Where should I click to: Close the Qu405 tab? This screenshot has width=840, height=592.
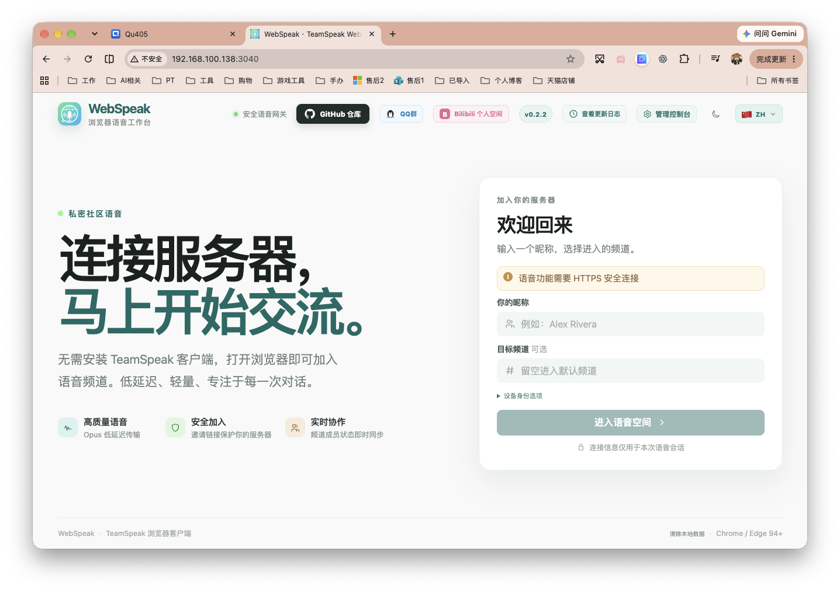coord(233,34)
